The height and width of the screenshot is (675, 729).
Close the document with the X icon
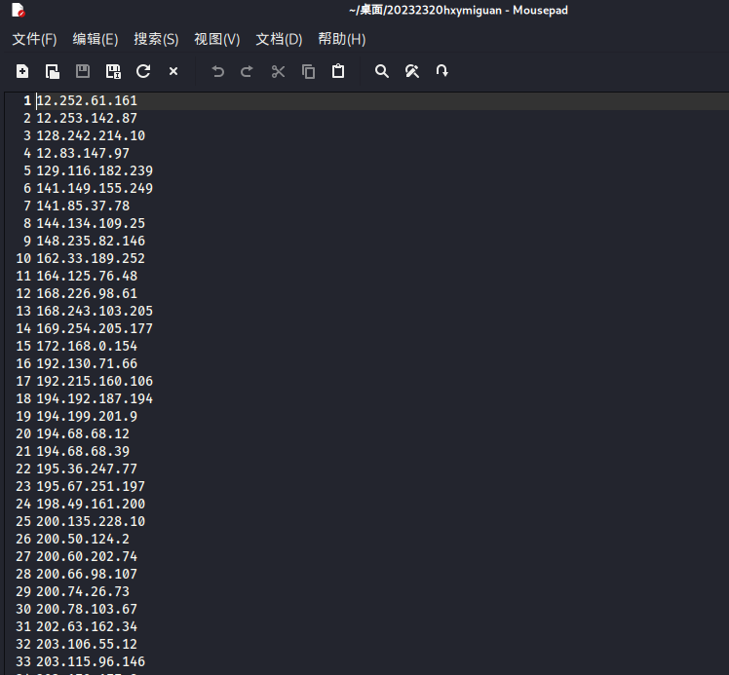pyautogui.click(x=173, y=71)
